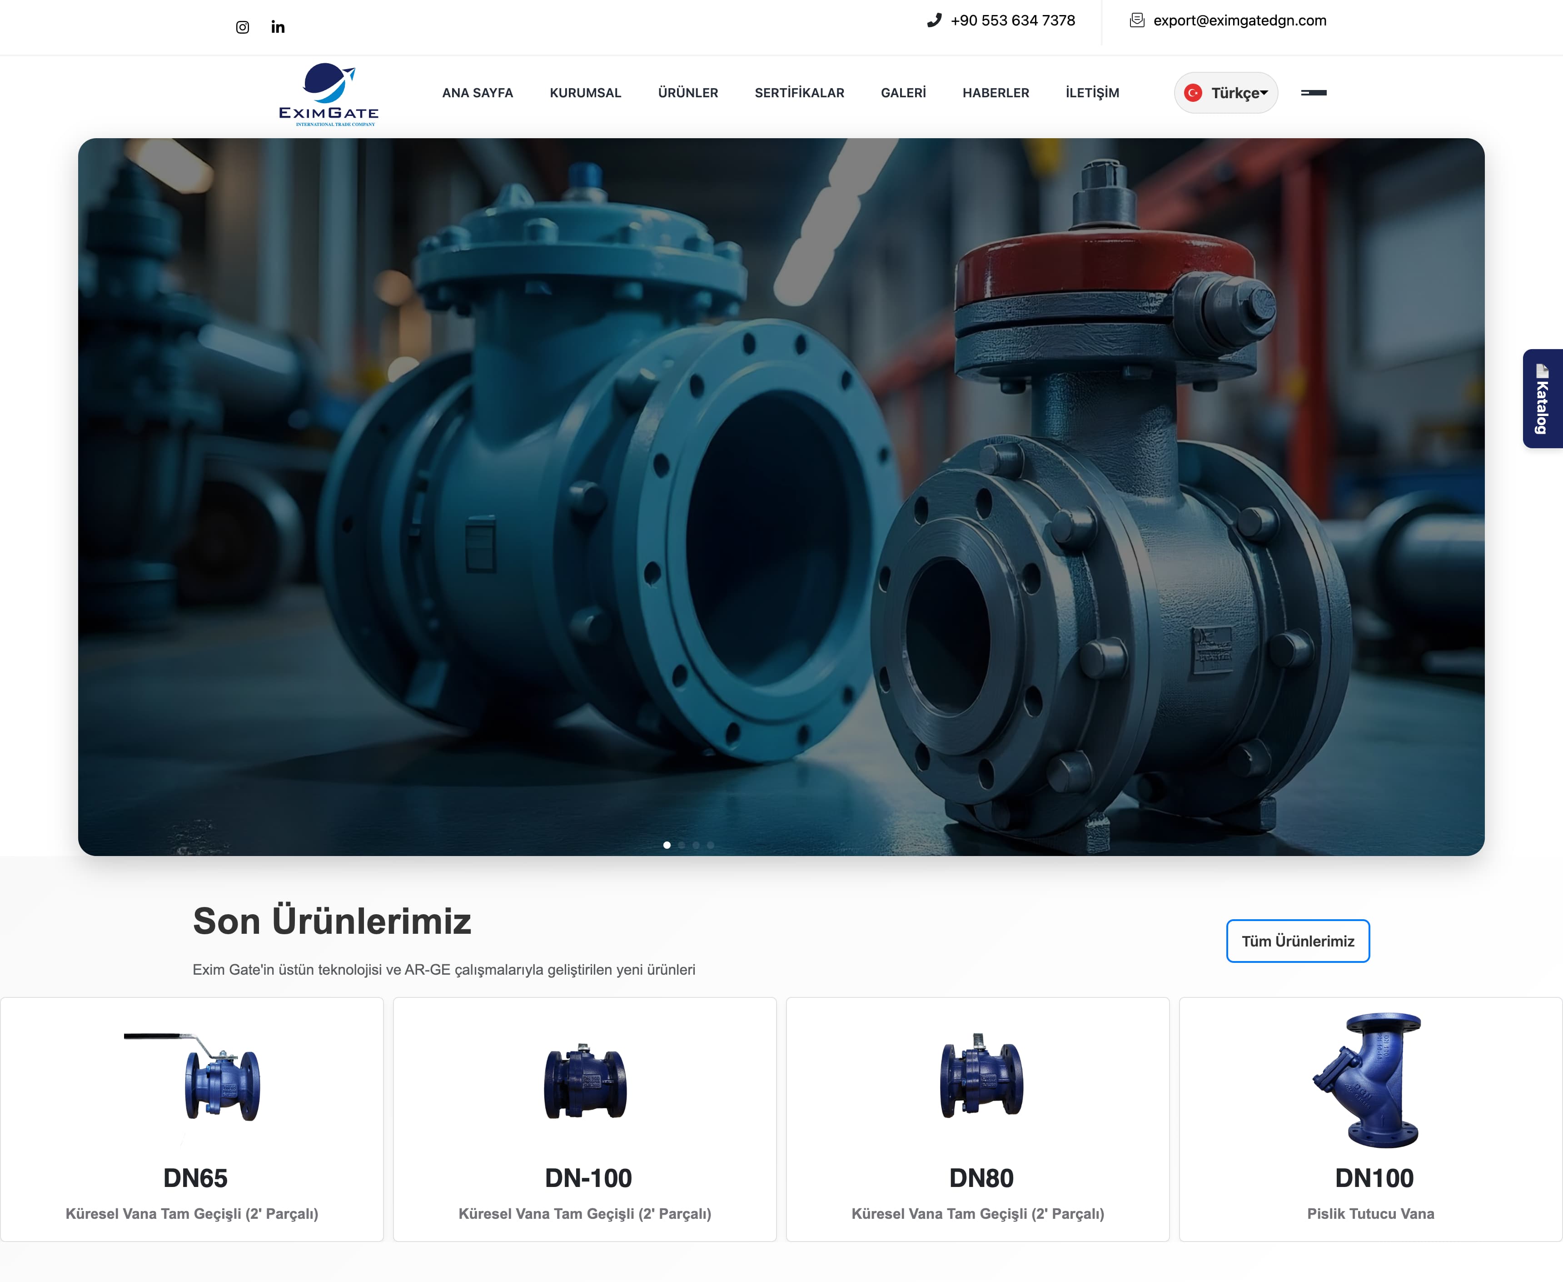Open the DN65 ball valve product card
This screenshot has height=1282, width=1563.
pos(192,1119)
